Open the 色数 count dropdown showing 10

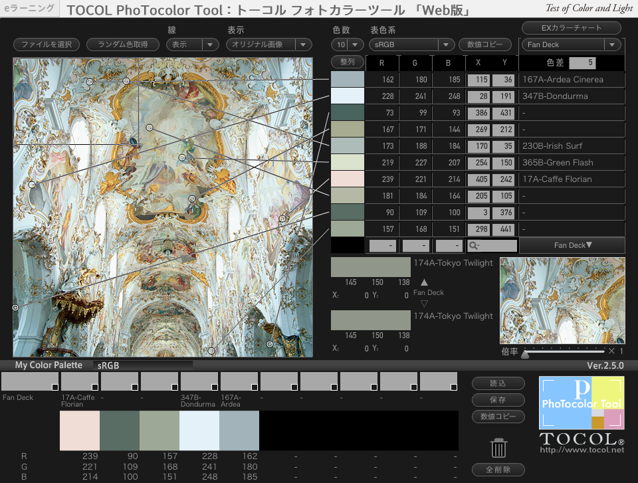(346, 45)
